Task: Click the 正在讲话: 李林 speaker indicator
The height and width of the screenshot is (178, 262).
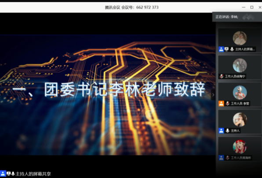Action: point(227,17)
